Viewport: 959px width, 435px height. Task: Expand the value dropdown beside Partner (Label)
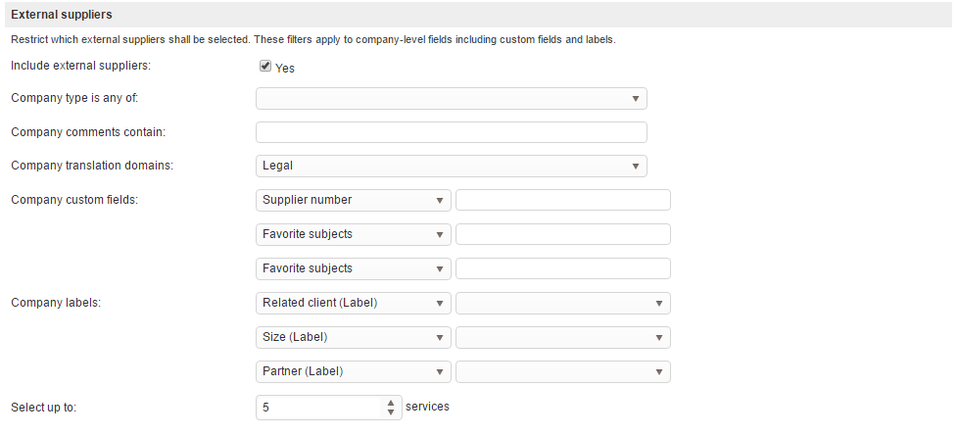(563, 371)
